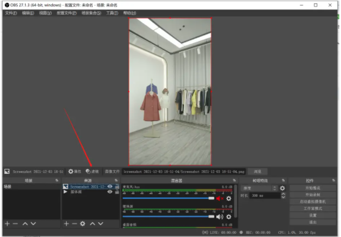Increase transition duration with up stepper

[283, 194]
